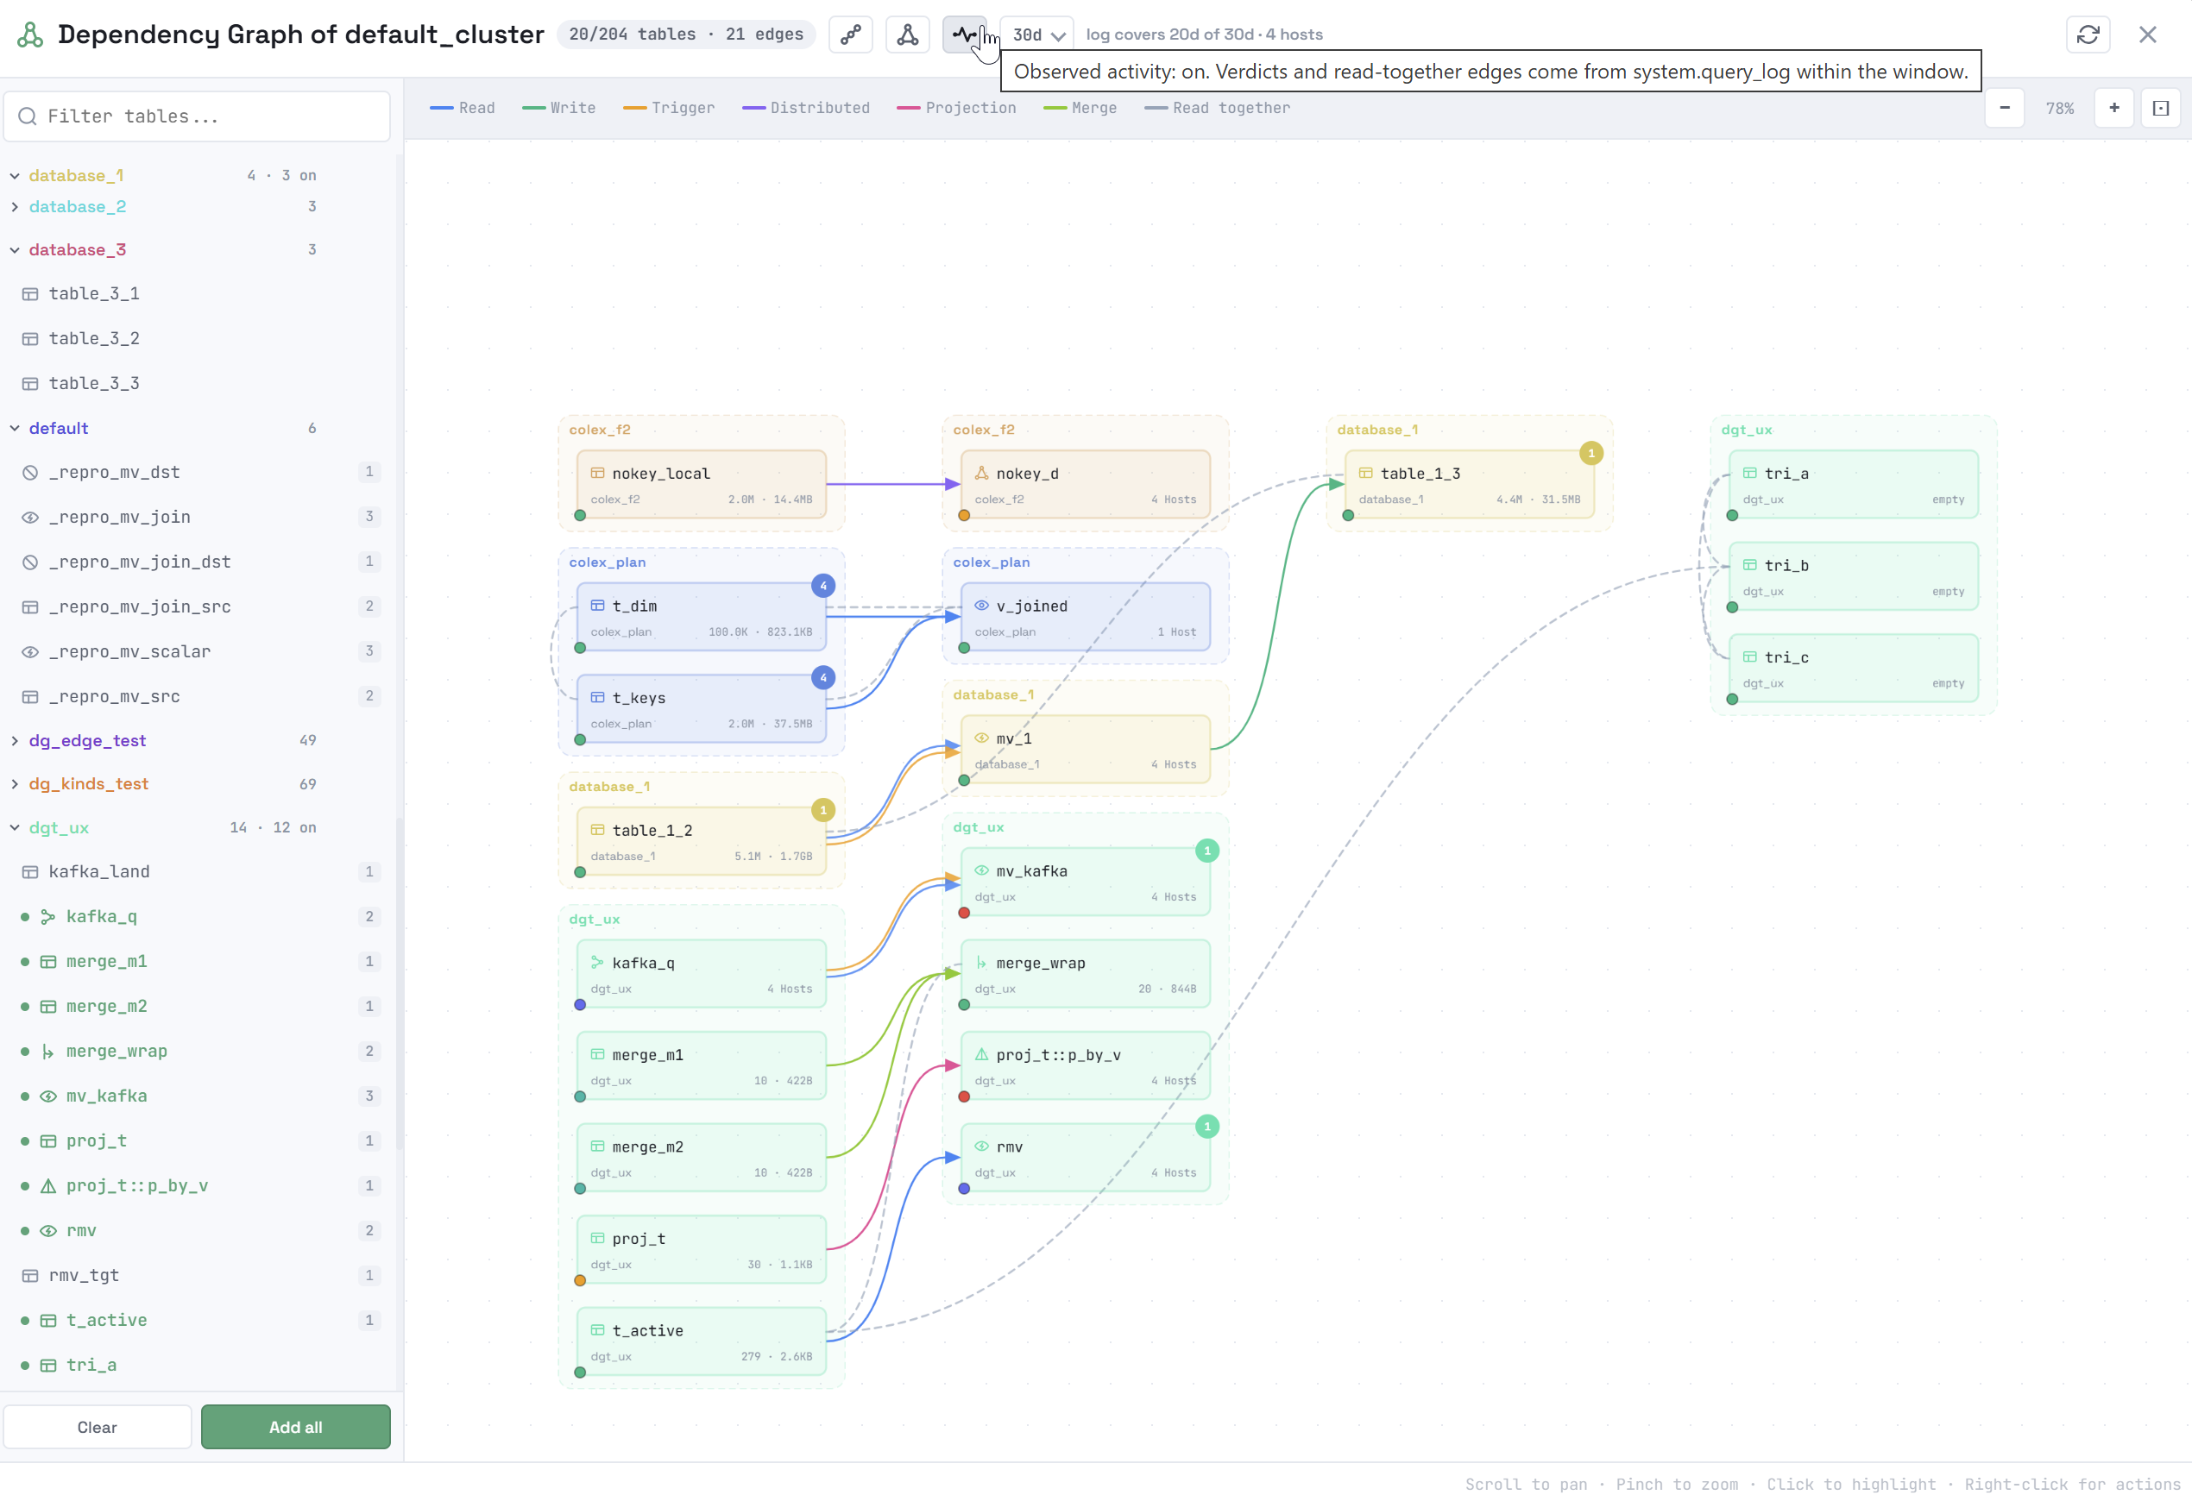Expand the dg_kinds_test group
Image resolution: width=2192 pixels, height=1495 pixels.
pos(15,784)
